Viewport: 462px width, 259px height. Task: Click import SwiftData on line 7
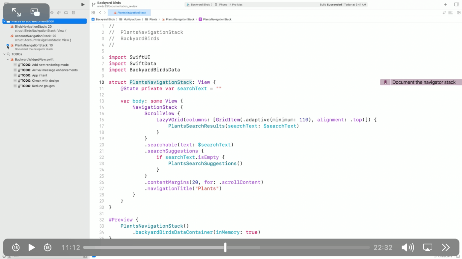coord(133,64)
